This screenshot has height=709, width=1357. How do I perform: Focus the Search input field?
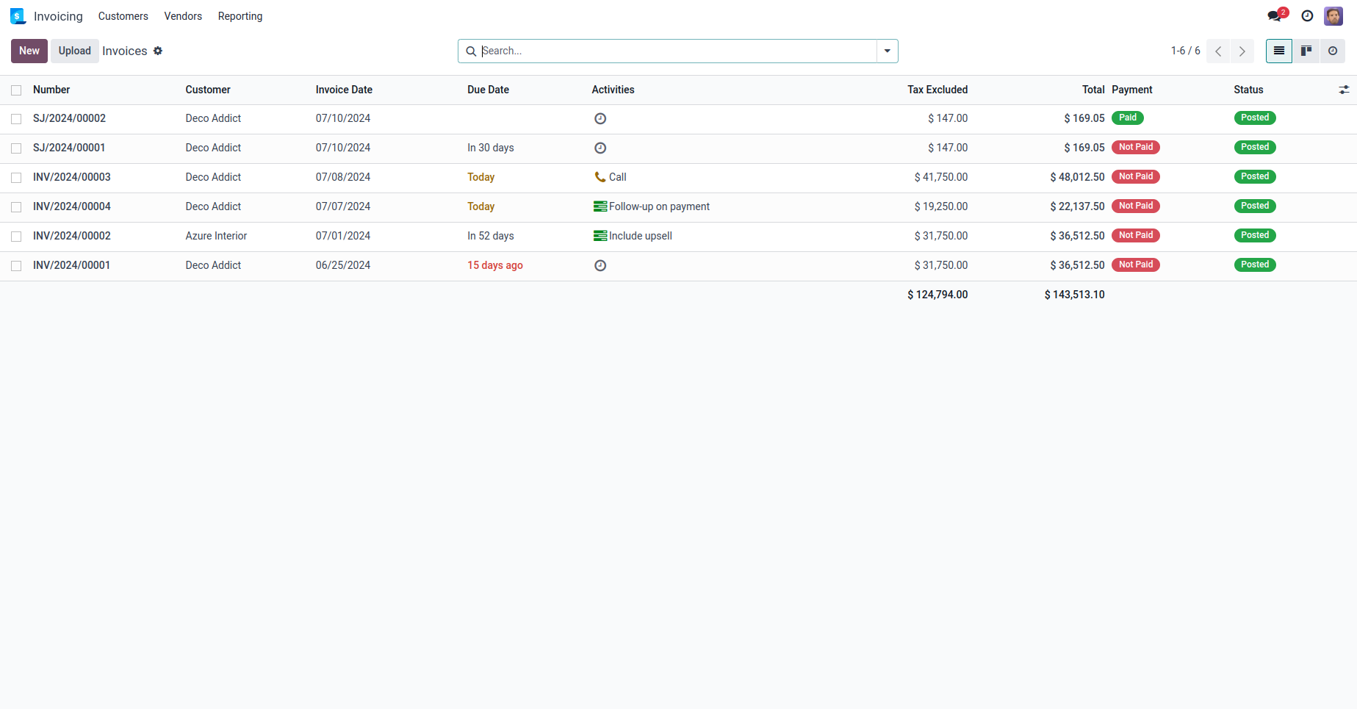click(677, 51)
